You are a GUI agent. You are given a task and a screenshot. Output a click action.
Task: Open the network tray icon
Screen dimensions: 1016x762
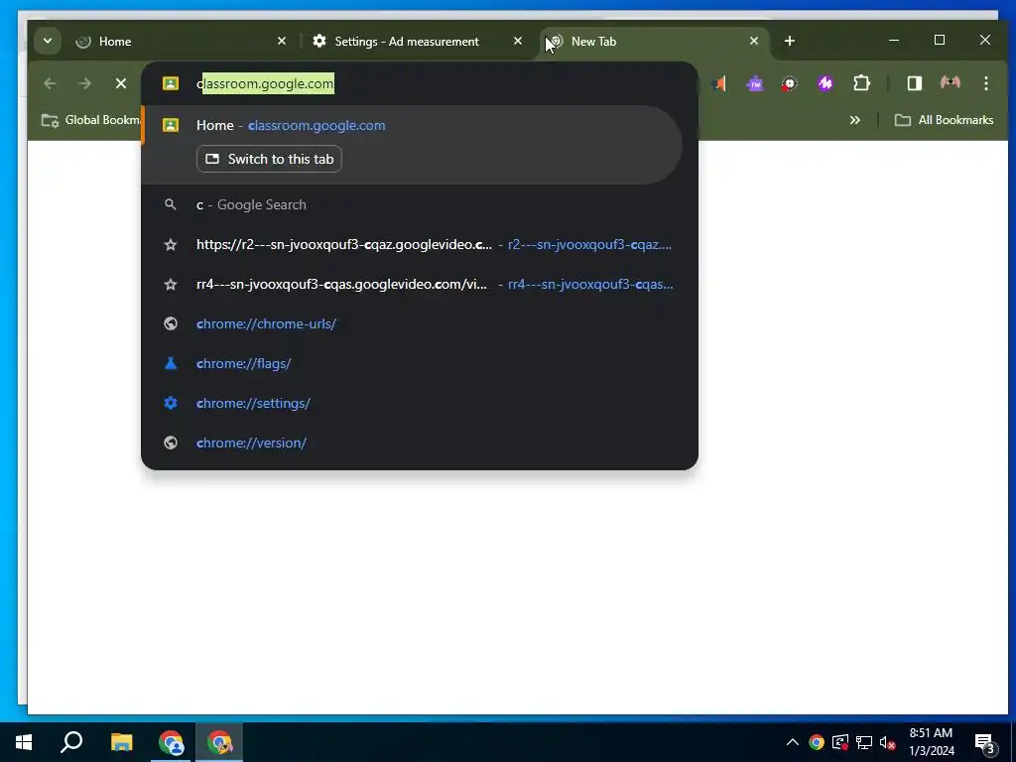point(864,742)
